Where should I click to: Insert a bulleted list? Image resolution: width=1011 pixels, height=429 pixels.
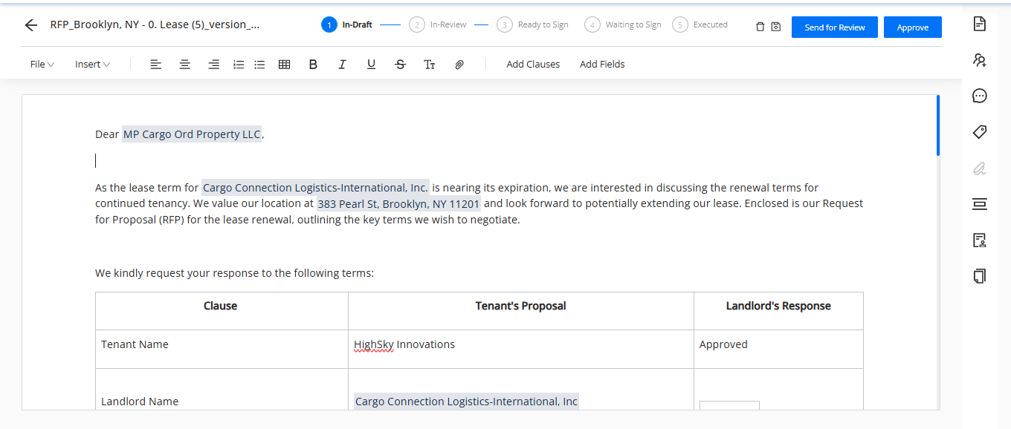[259, 65]
